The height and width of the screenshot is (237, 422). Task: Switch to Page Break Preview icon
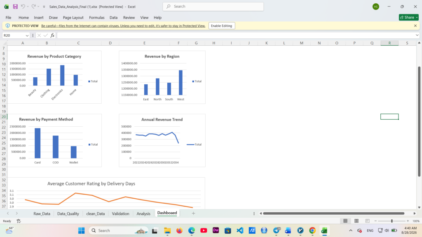(x=367, y=221)
